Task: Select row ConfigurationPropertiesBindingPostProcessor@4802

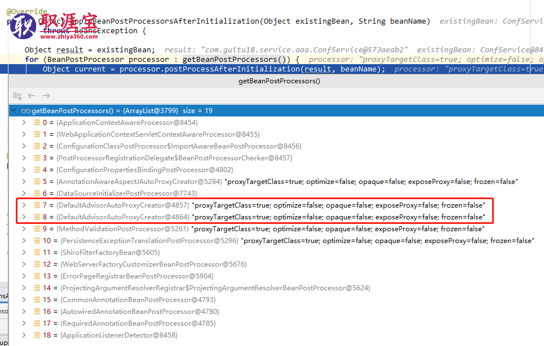Action: (276, 169)
